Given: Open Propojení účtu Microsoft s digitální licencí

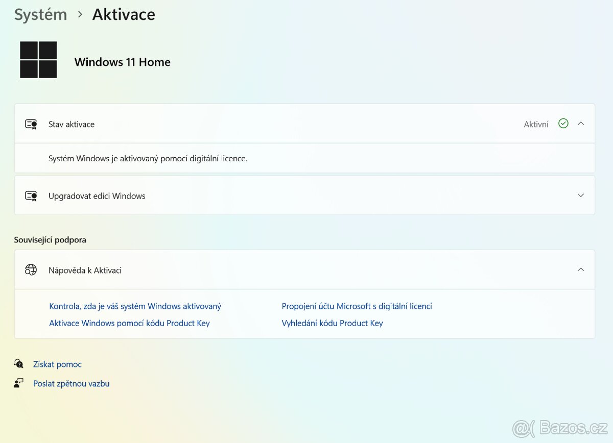Looking at the screenshot, I should pos(357,306).
